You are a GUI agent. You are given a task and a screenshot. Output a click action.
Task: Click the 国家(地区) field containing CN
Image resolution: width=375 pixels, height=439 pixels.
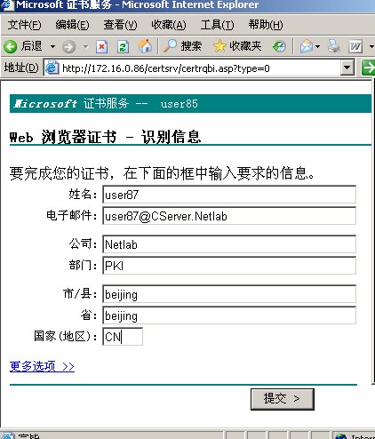coord(123,337)
